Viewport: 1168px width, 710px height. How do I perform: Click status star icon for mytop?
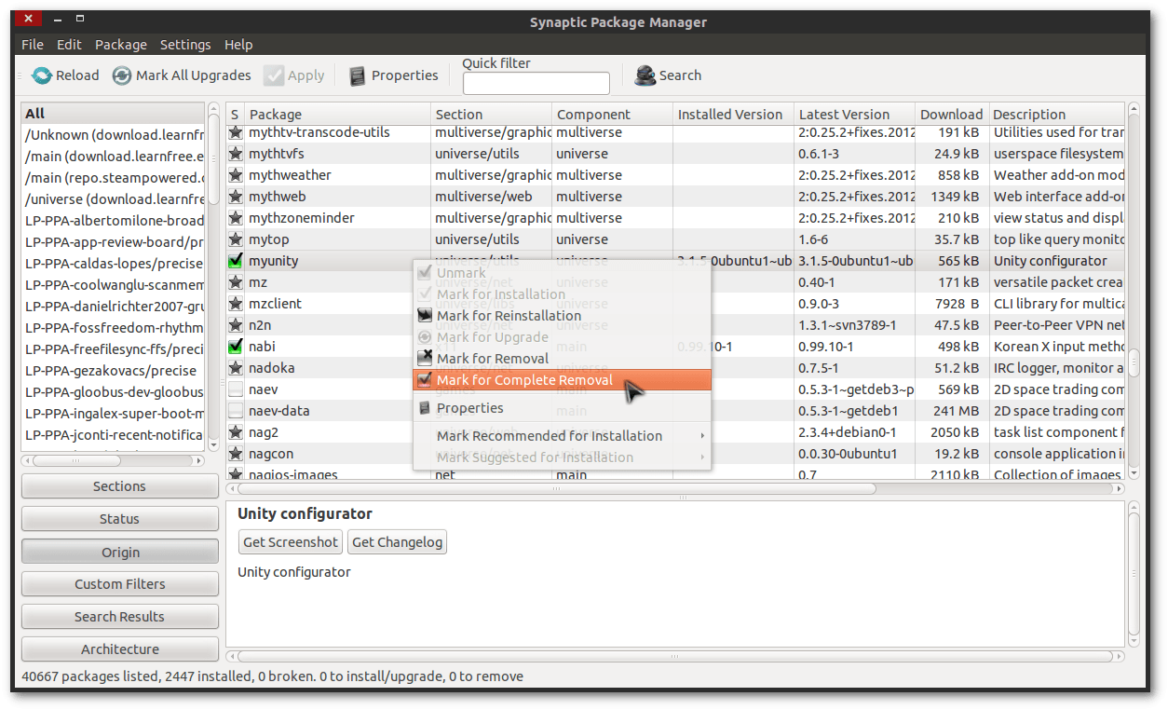[x=236, y=239]
